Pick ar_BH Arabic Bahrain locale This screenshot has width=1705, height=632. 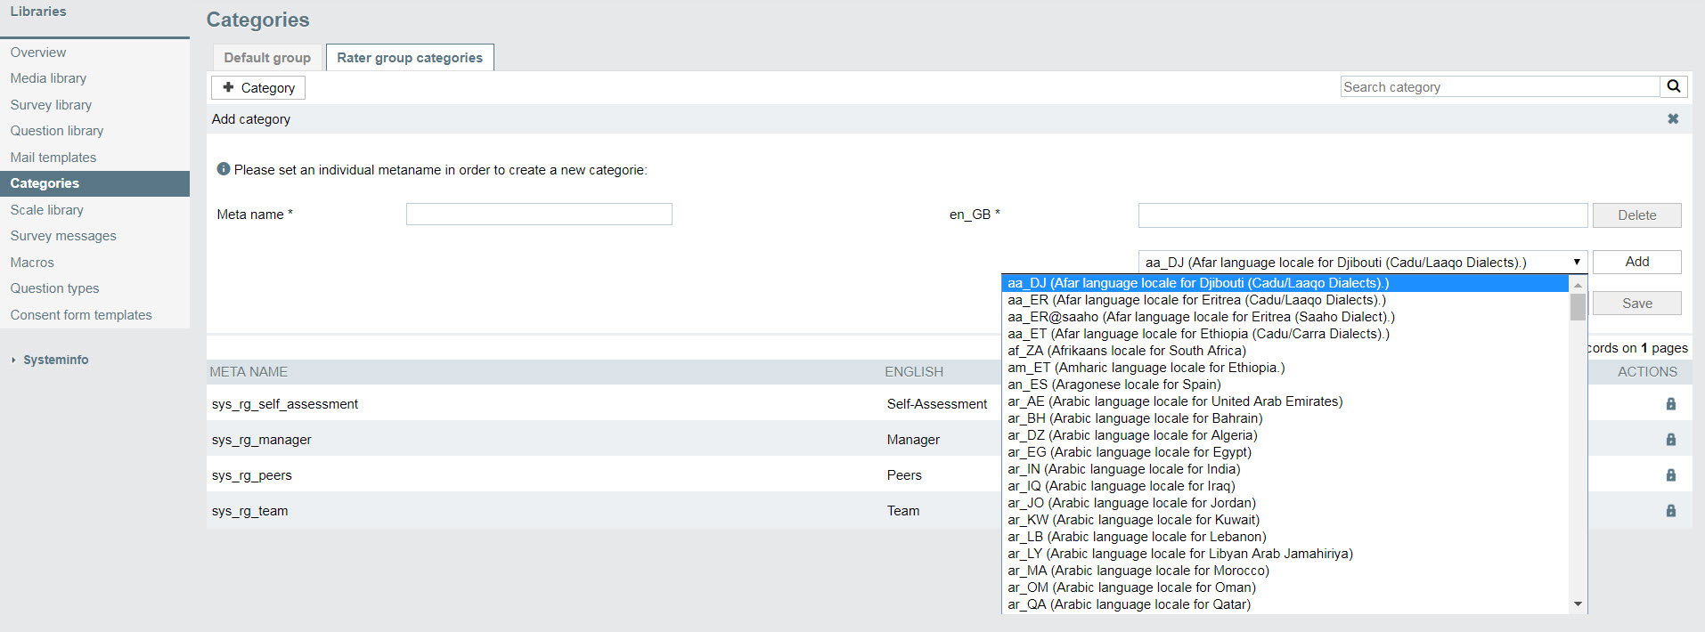[x=1285, y=418]
